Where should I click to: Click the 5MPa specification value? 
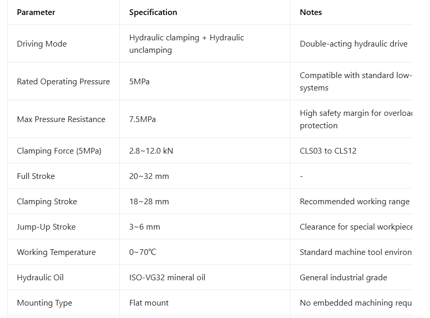140,82
